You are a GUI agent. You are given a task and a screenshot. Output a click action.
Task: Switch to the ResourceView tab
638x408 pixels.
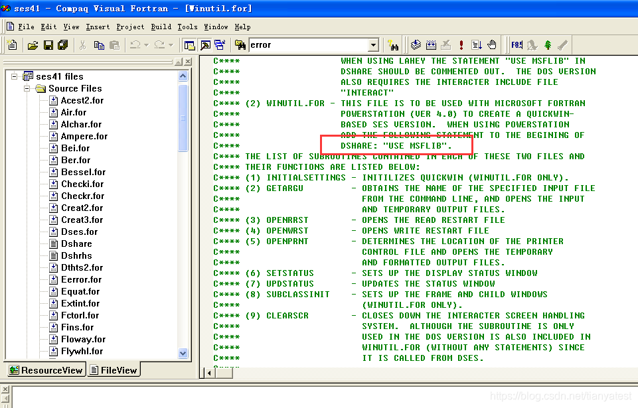tap(46, 370)
